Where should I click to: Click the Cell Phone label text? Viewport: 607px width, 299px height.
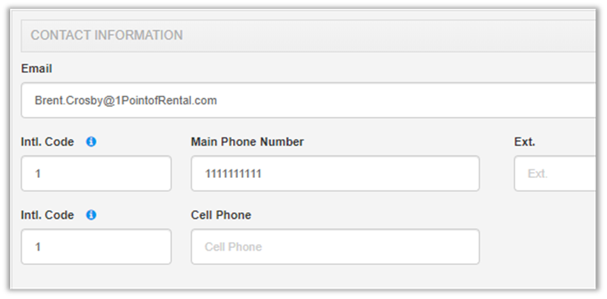(x=221, y=215)
